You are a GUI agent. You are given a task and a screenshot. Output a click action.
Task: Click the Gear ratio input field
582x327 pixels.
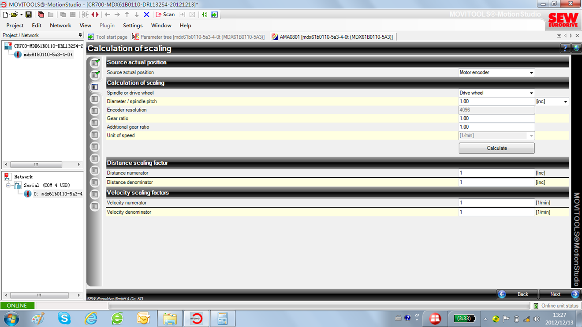(496, 119)
